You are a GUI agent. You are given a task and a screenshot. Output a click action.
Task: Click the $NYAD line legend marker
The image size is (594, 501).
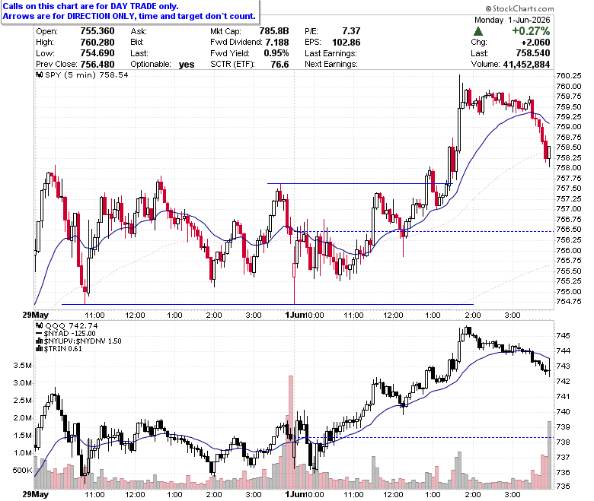point(39,334)
